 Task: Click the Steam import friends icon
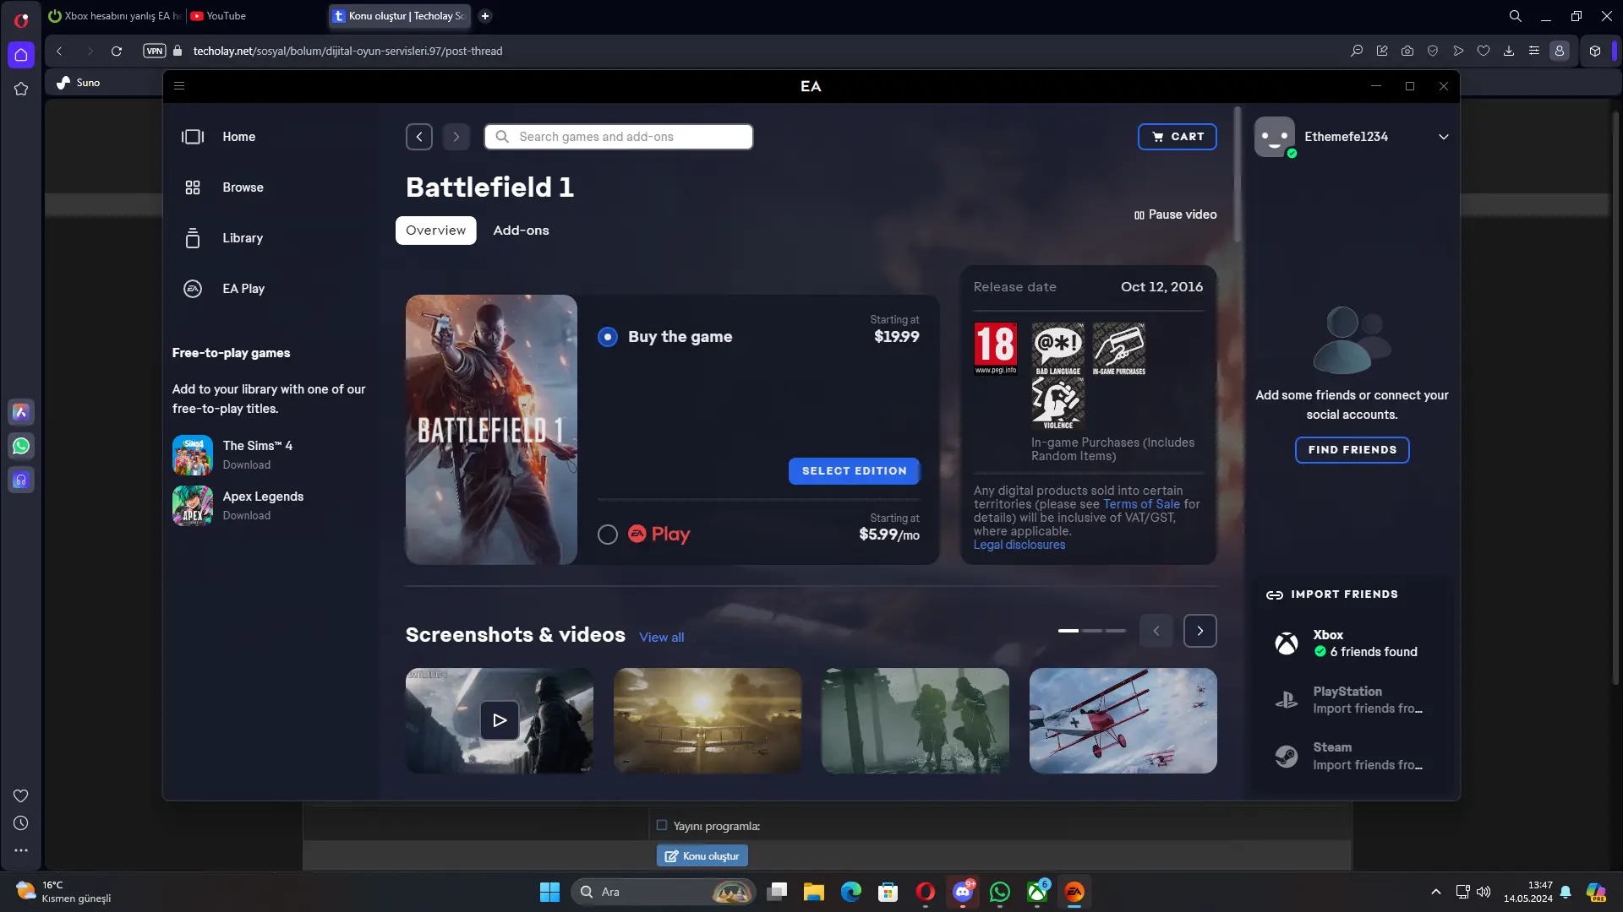click(x=1287, y=756)
